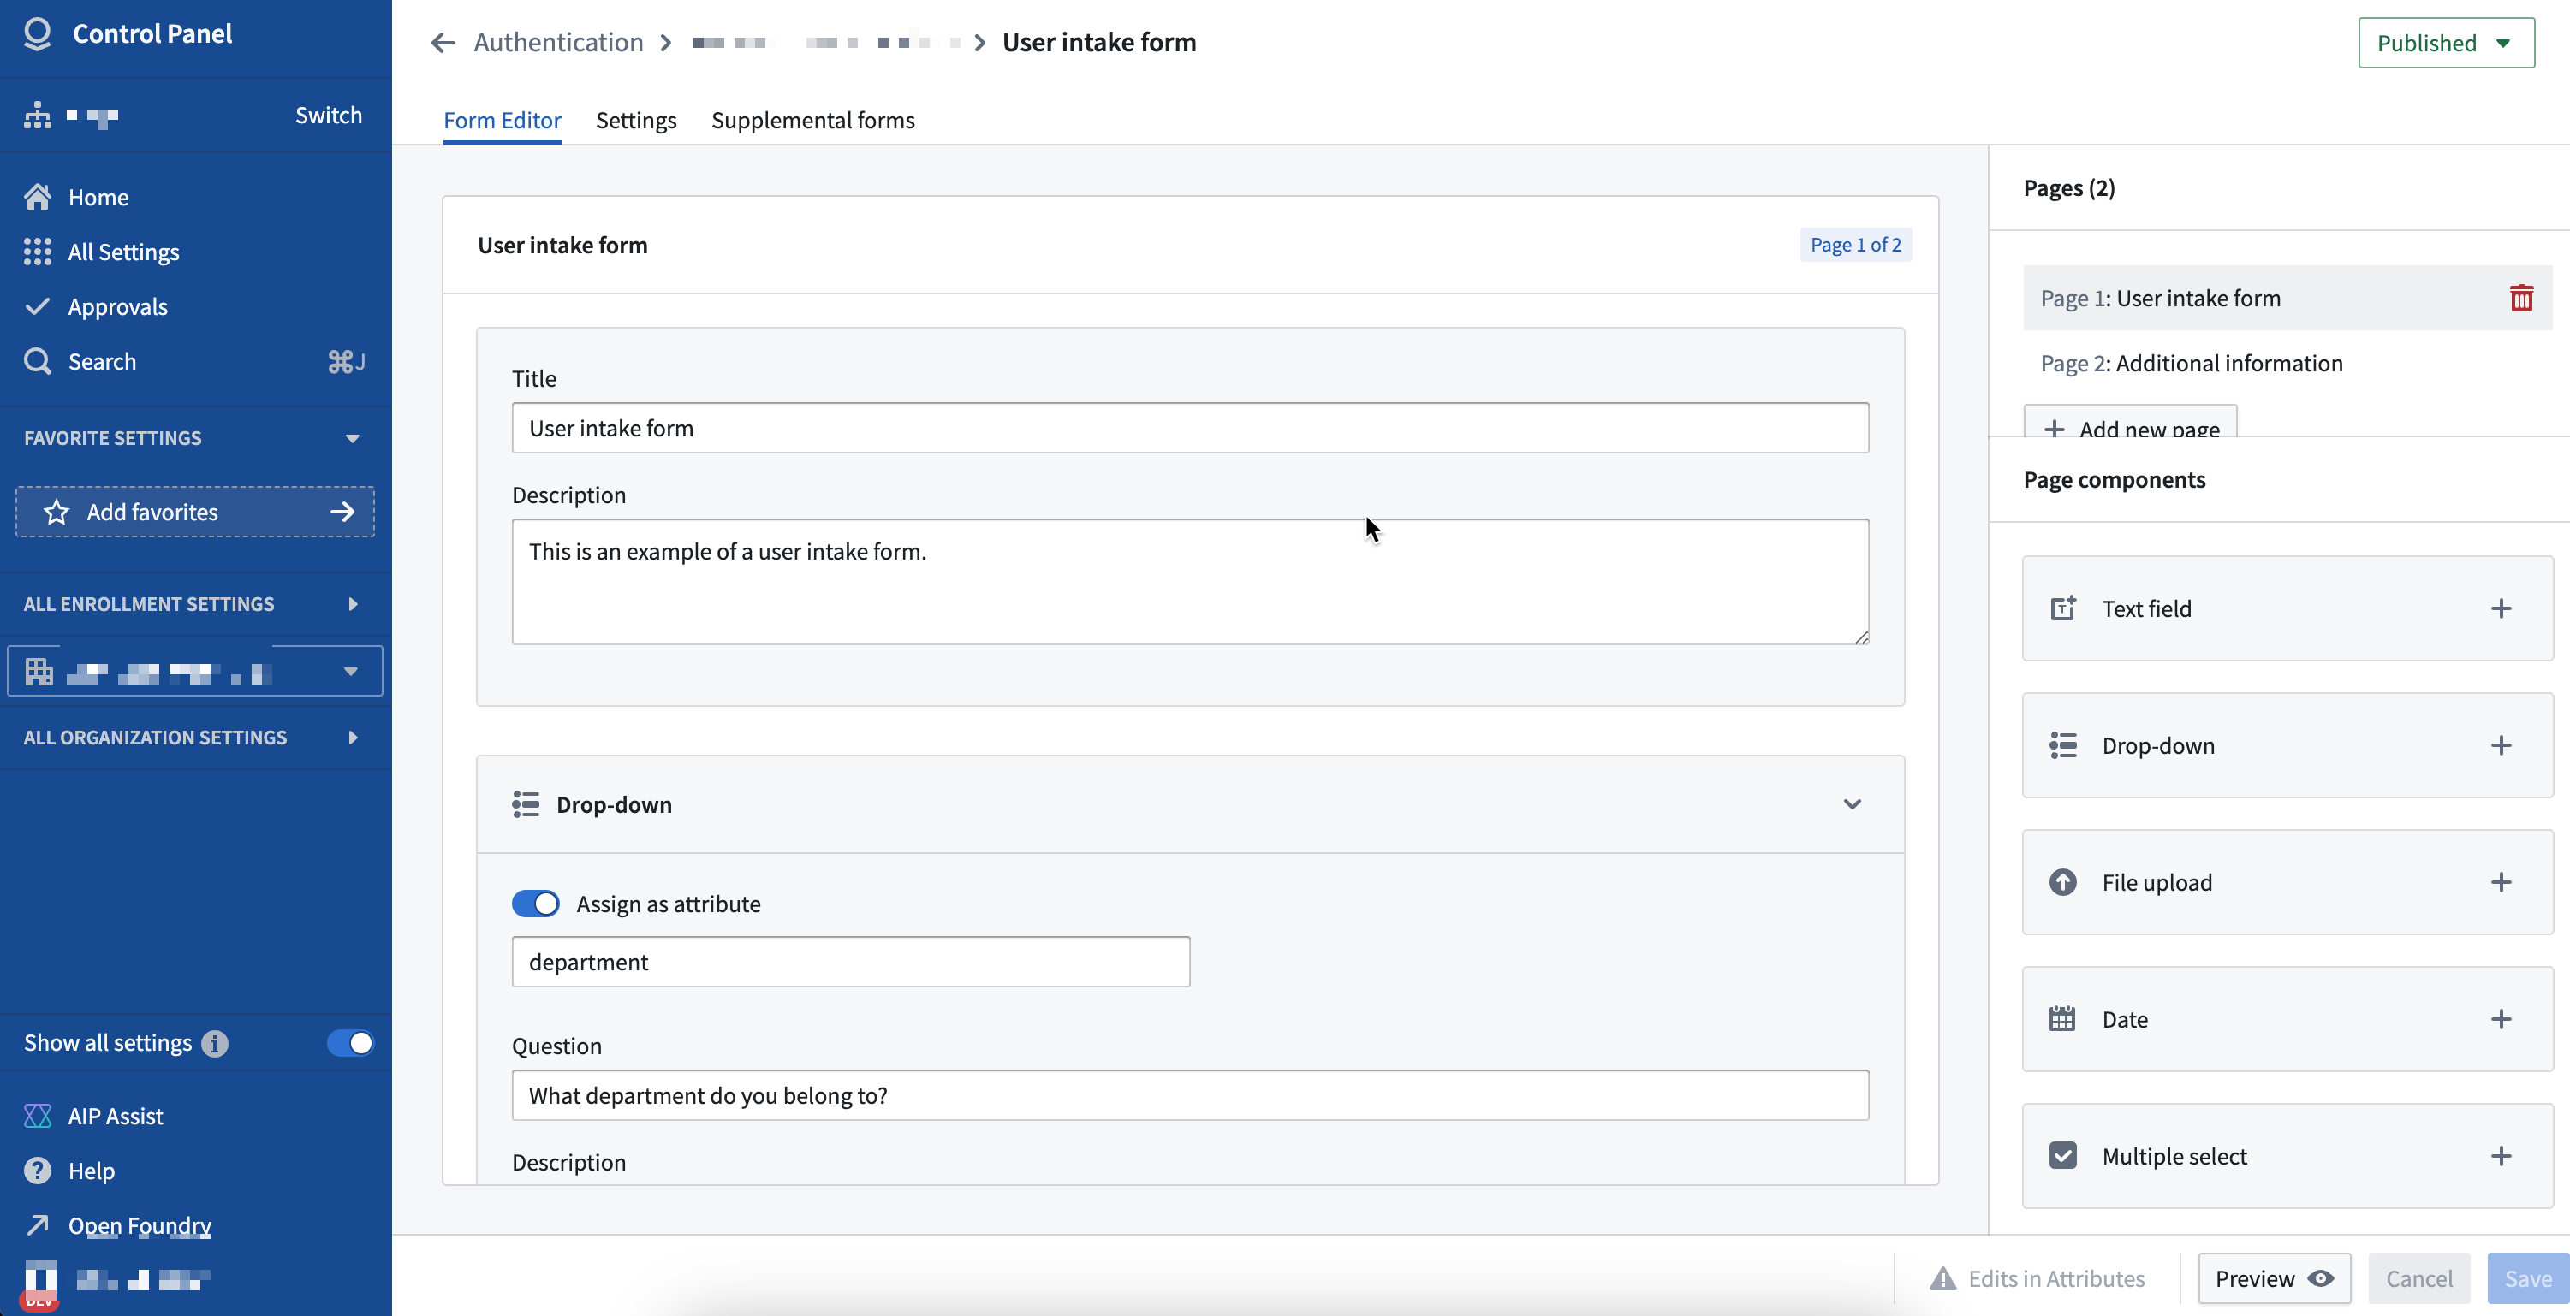Click the Open Foundry arrow icon
This screenshot has width=2570, height=1316.
pyautogui.click(x=38, y=1225)
